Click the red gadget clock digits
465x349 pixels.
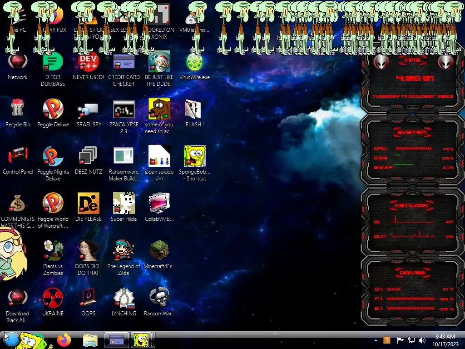click(x=415, y=78)
